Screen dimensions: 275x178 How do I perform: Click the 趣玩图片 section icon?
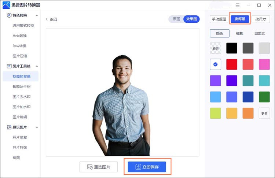(9, 127)
